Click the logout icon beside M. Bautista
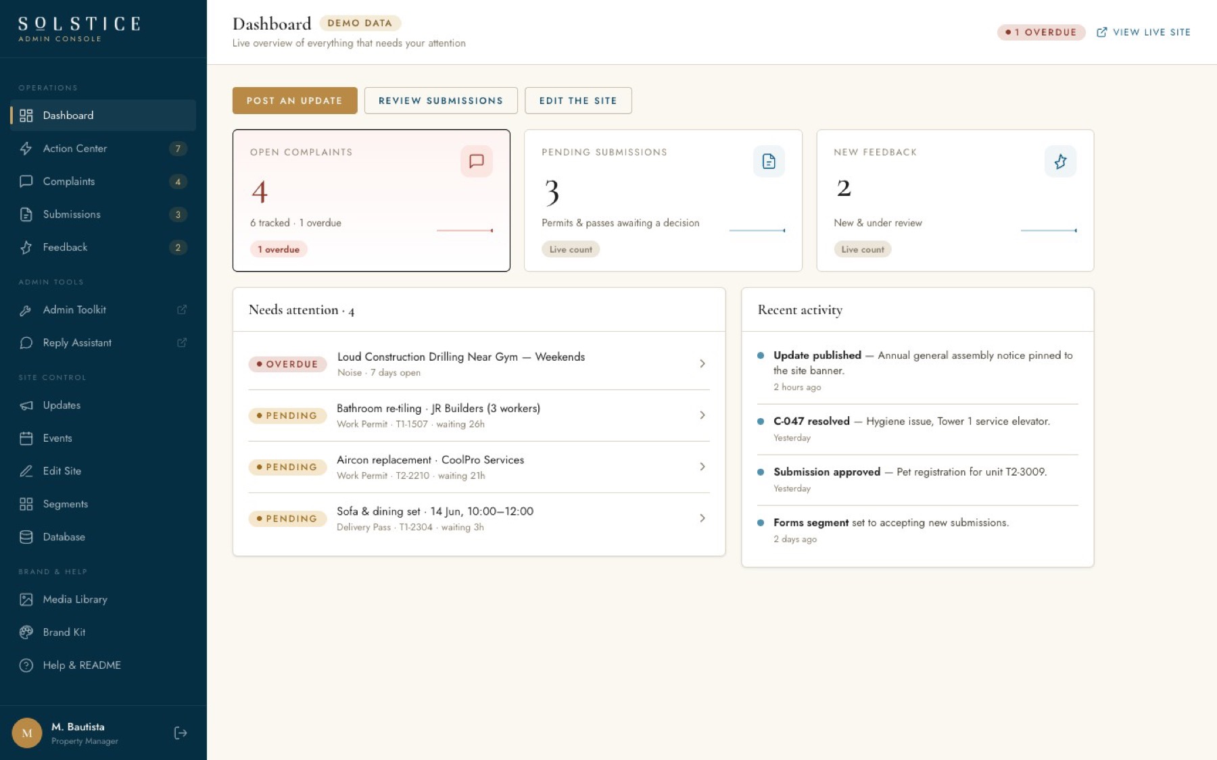This screenshot has height=760, width=1217. 181,733
